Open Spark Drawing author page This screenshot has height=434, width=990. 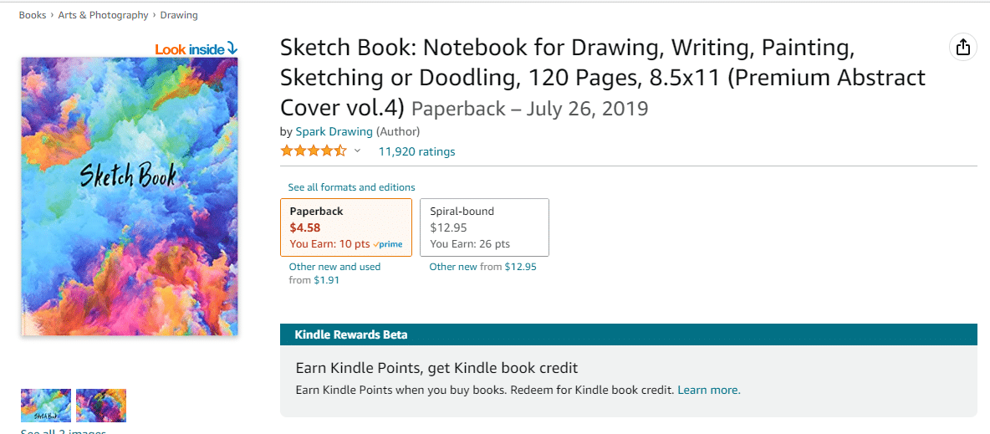[334, 132]
